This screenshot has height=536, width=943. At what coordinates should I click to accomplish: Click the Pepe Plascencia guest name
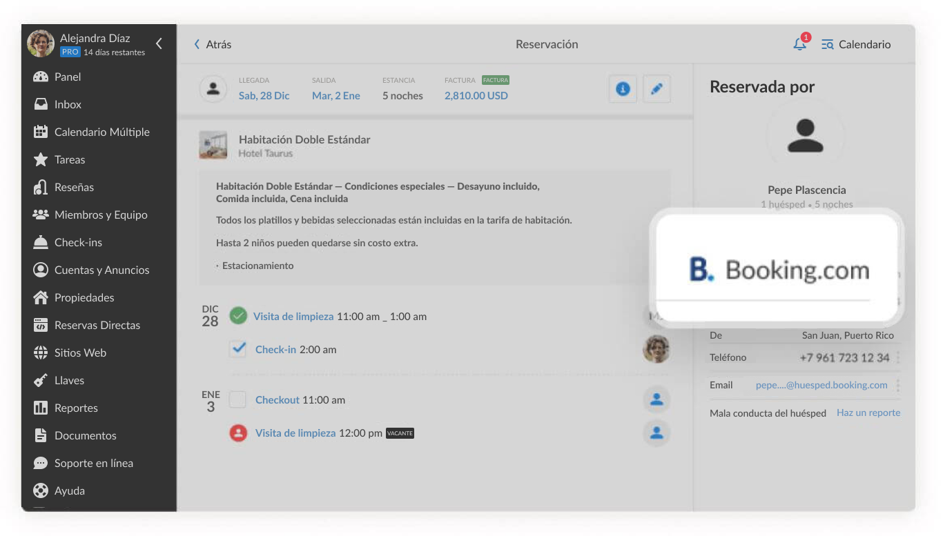coord(806,190)
